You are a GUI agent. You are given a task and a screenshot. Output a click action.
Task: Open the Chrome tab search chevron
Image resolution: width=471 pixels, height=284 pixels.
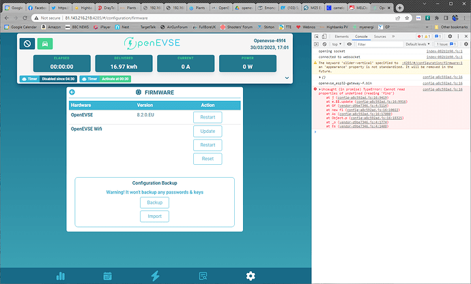coord(425,4)
